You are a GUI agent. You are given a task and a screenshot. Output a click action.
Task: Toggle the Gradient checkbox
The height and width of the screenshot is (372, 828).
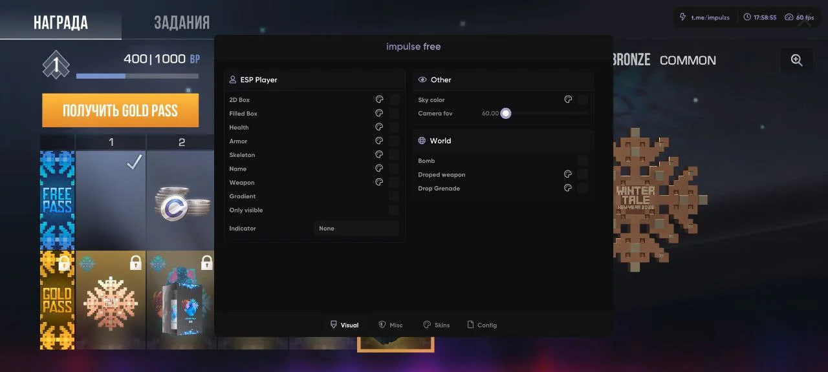(x=394, y=196)
